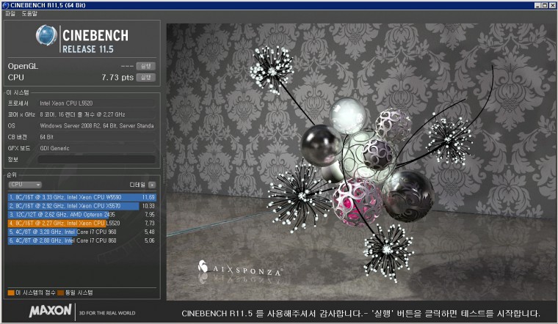
Task: Select highlighted ranking row Xeon CPU L5520
Action: [x=81, y=223]
